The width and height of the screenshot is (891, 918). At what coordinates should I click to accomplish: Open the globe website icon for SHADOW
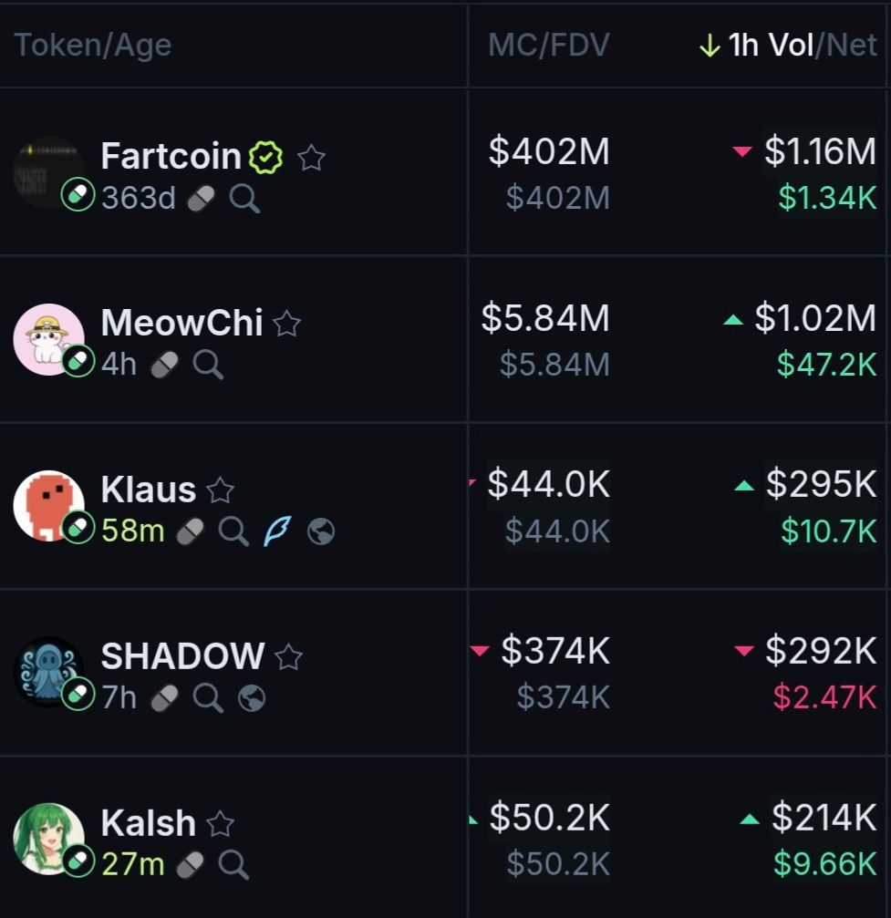[x=252, y=698]
